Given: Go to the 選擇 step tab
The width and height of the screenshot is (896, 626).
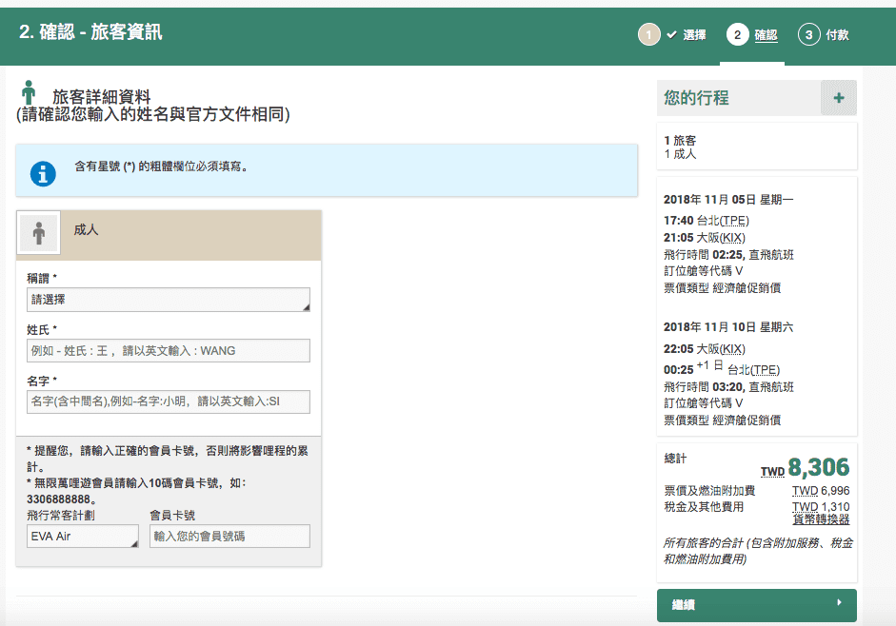Looking at the screenshot, I should point(694,35).
